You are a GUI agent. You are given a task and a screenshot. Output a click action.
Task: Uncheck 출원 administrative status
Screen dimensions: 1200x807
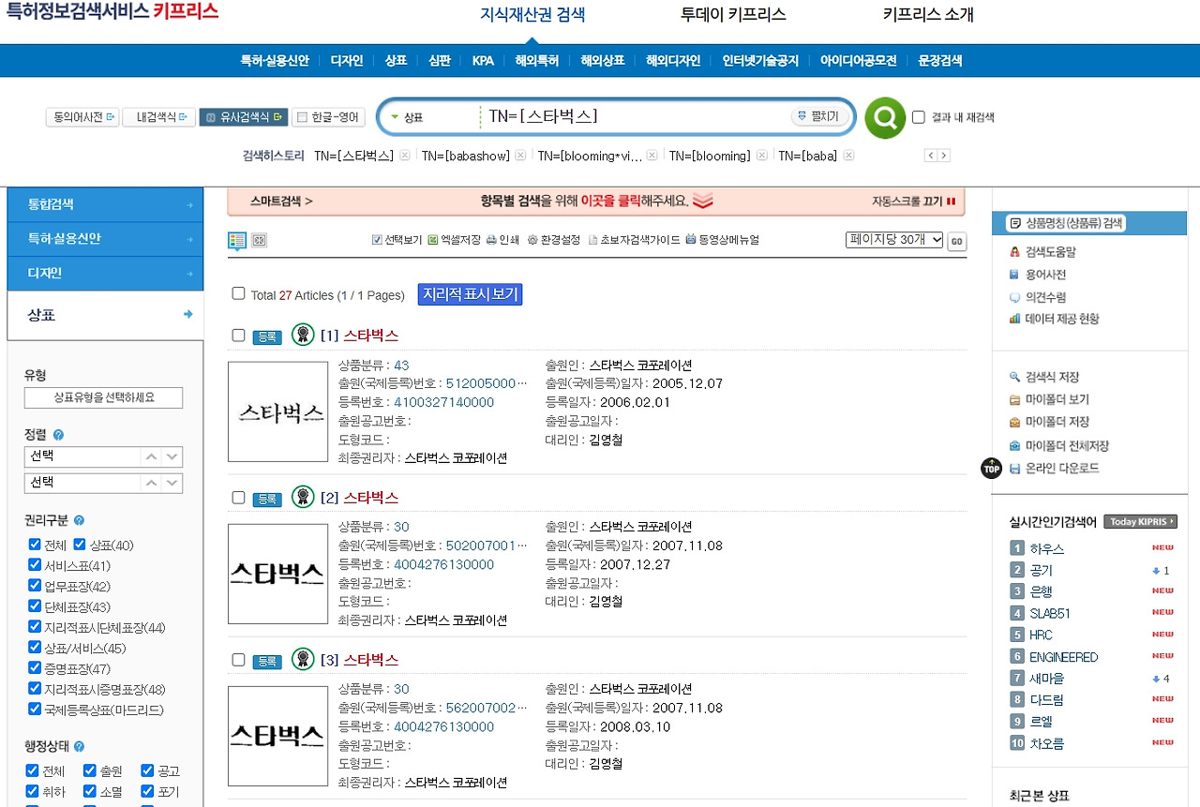coord(89,770)
